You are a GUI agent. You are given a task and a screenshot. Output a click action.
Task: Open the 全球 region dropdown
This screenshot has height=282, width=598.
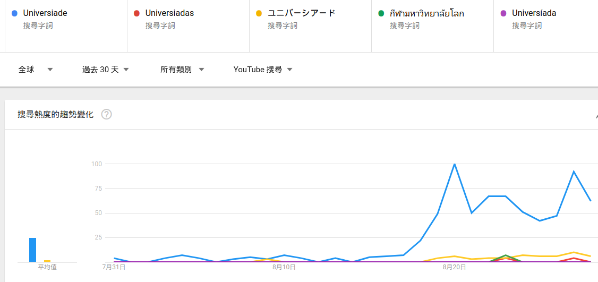point(36,70)
